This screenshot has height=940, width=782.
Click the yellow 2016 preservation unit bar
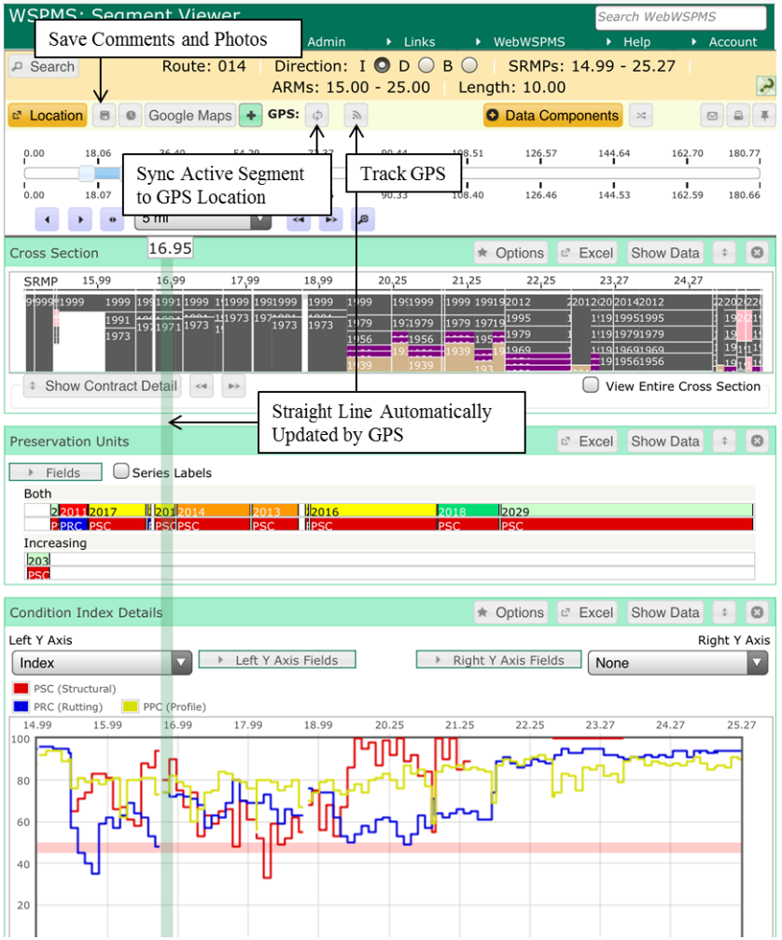click(x=372, y=512)
